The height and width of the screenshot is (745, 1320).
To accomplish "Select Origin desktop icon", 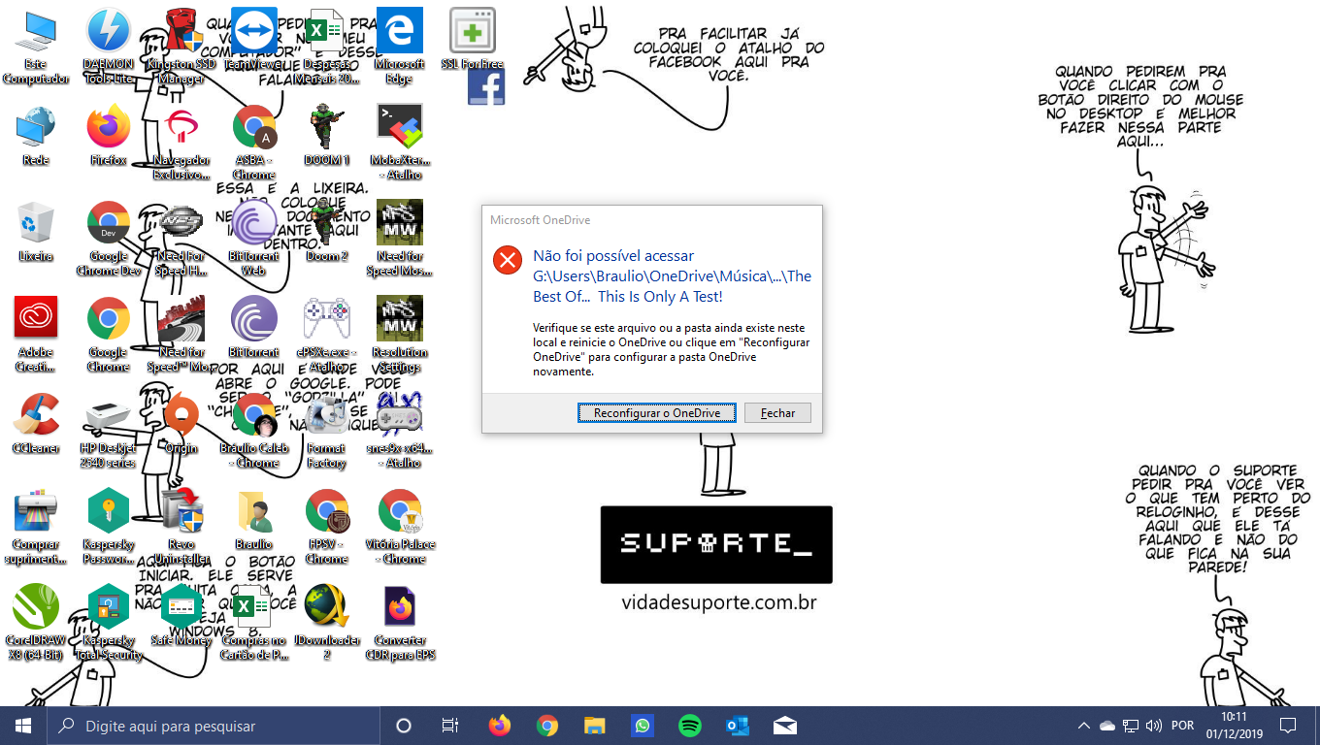I will [181, 425].
